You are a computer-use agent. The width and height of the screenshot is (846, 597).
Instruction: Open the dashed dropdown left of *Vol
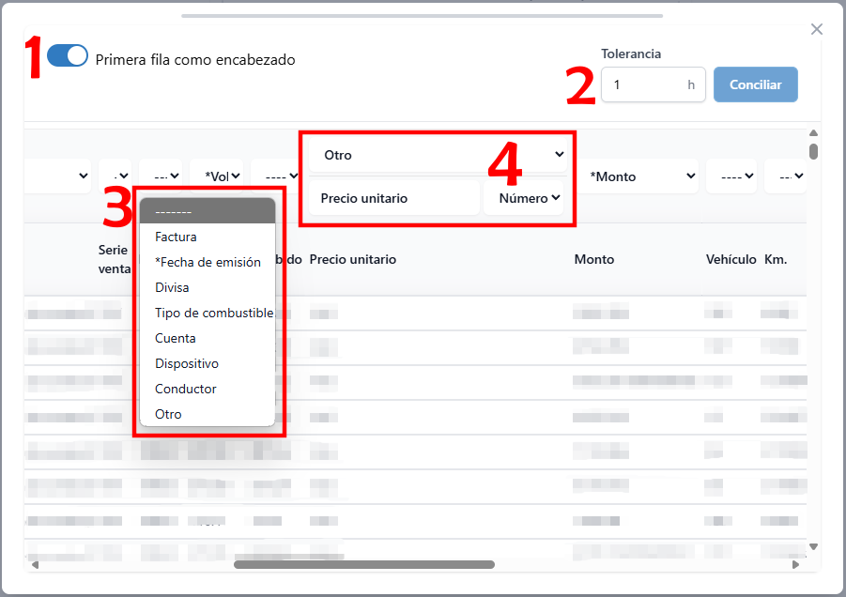[162, 176]
